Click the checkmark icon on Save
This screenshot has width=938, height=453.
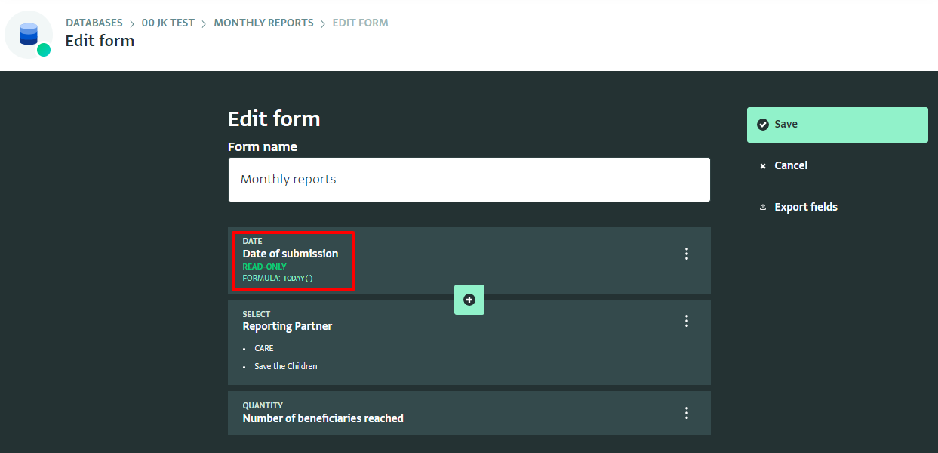point(763,125)
